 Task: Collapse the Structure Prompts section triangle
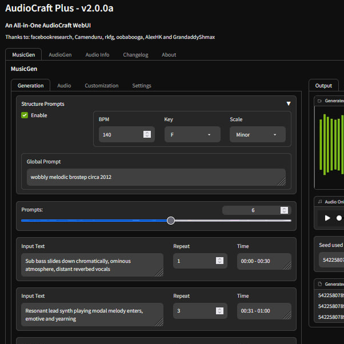click(x=289, y=103)
